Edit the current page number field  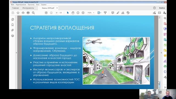(57, 13)
